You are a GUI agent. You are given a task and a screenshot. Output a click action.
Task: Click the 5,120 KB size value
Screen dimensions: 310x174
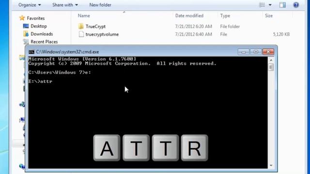281,34
